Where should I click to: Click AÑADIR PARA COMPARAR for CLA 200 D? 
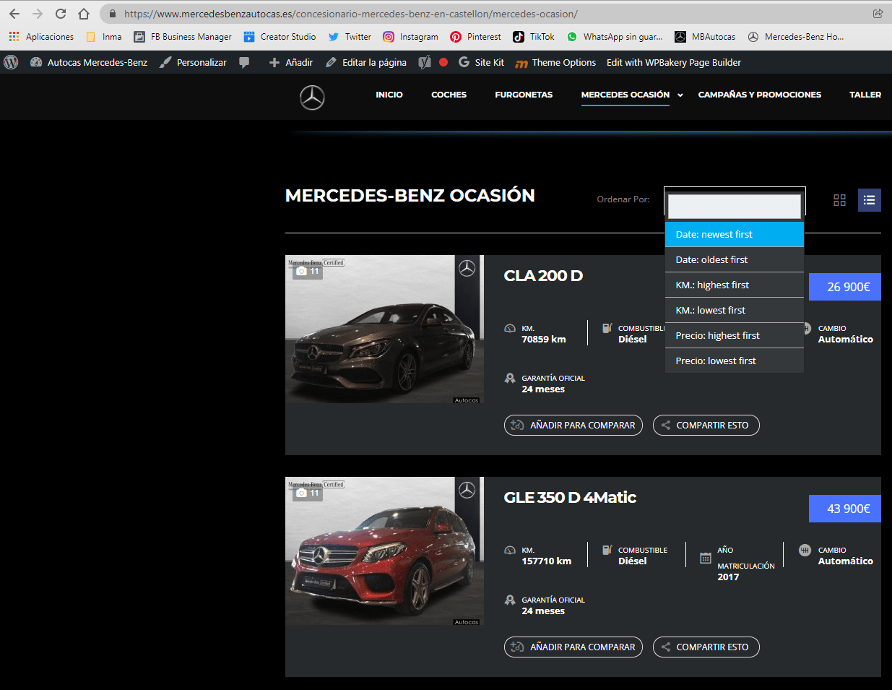573,425
